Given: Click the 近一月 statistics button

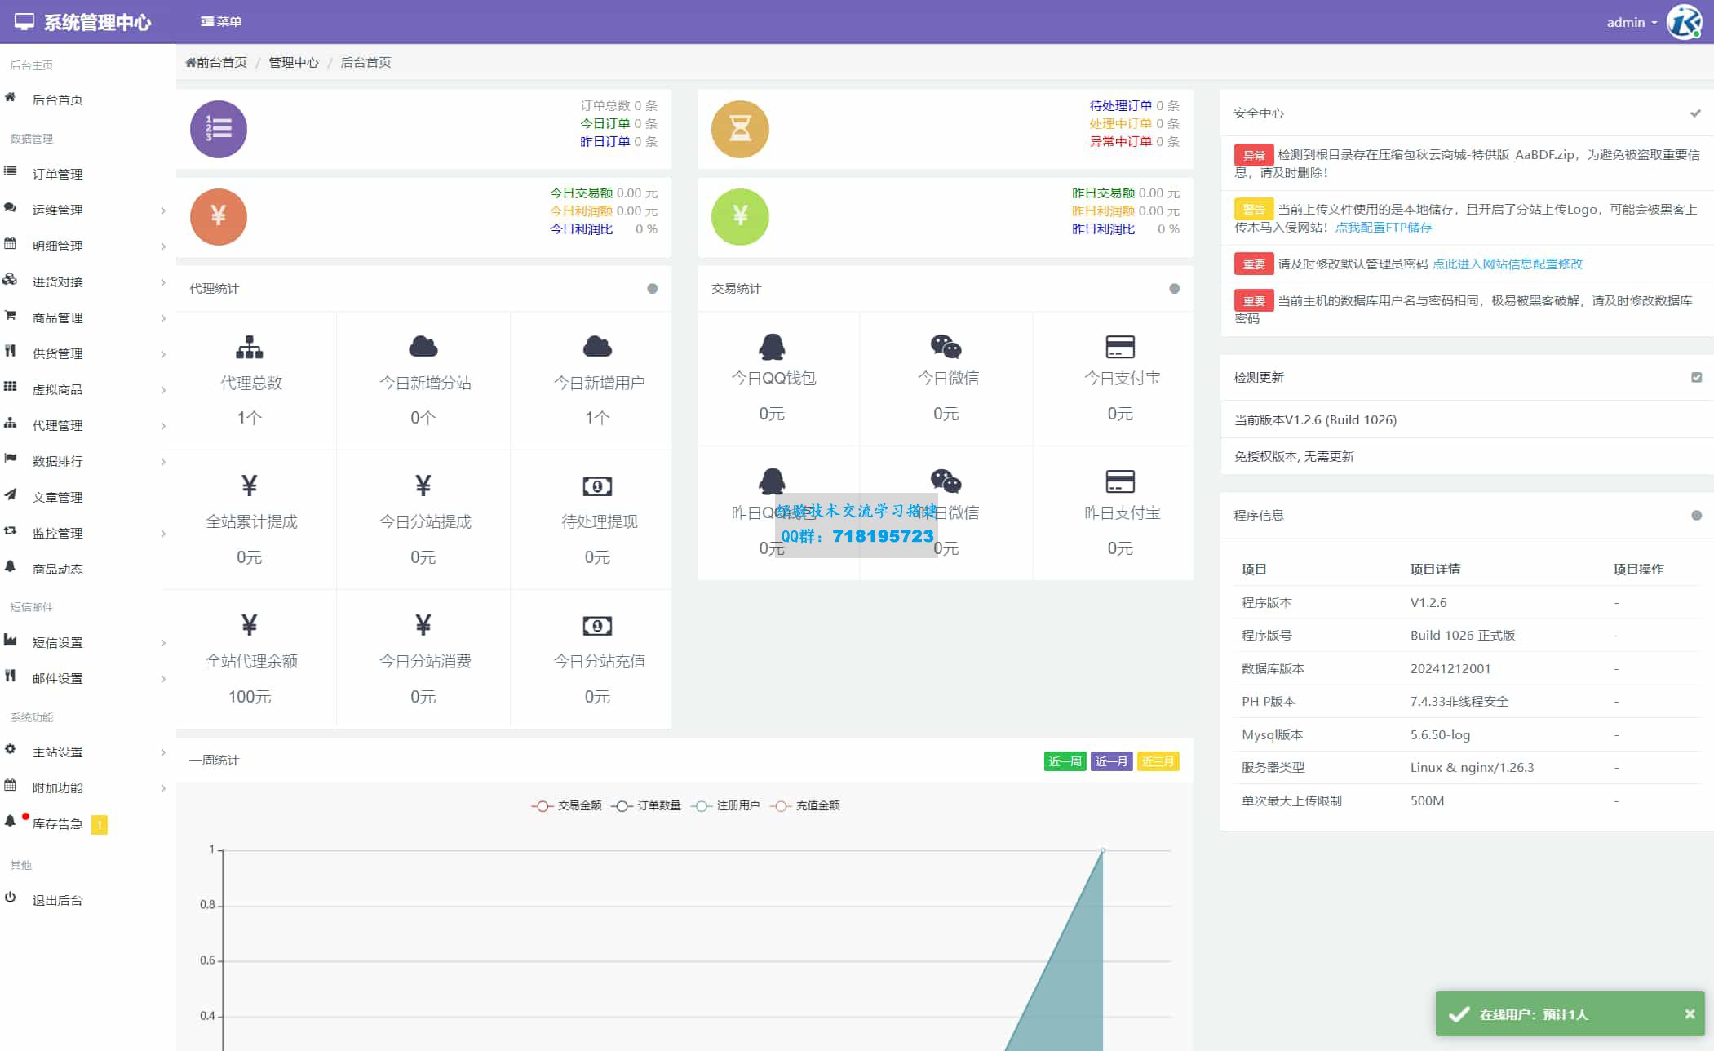Looking at the screenshot, I should pos(1111,761).
